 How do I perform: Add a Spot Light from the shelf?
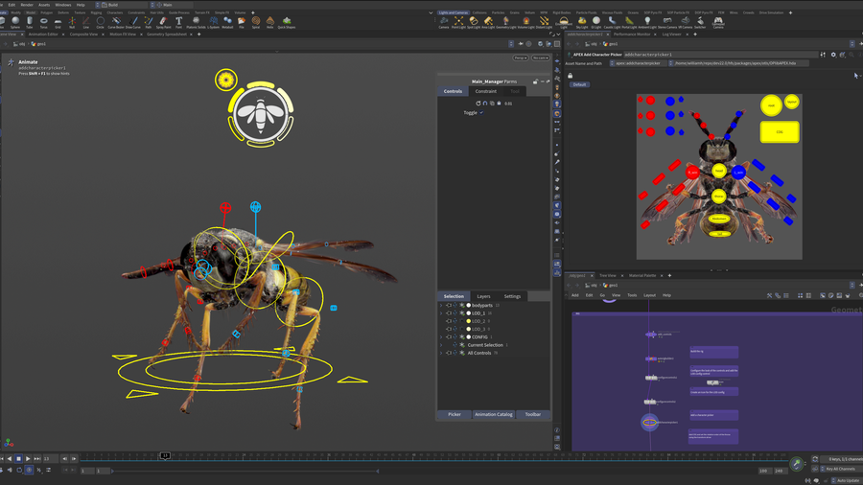(474, 22)
